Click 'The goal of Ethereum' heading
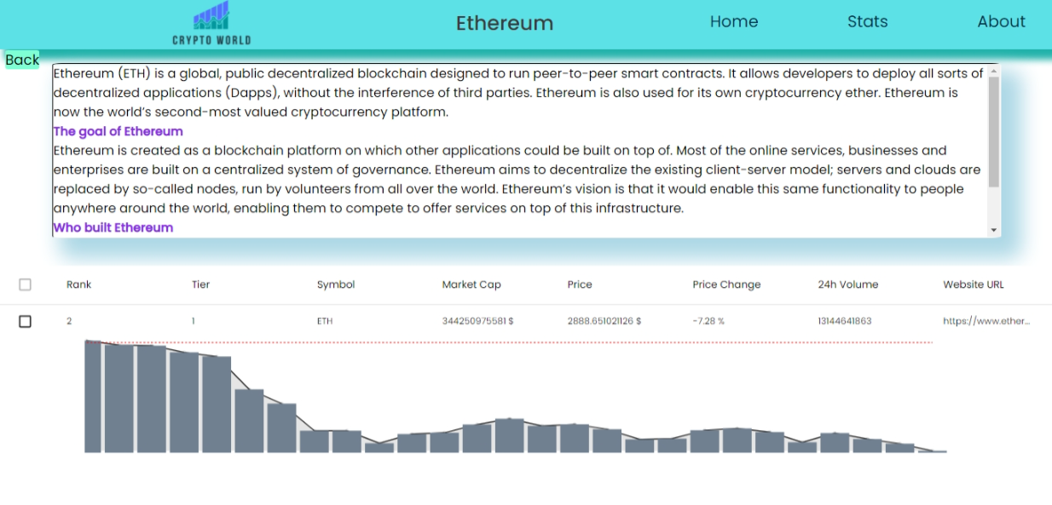Image resolution: width=1052 pixels, height=505 pixels. (118, 131)
